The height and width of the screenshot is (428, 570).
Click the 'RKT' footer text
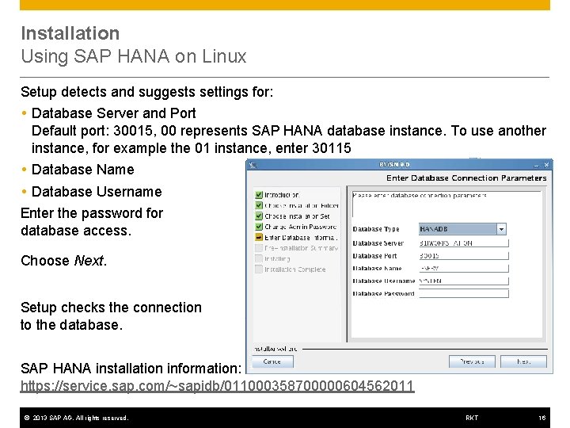[x=472, y=418]
